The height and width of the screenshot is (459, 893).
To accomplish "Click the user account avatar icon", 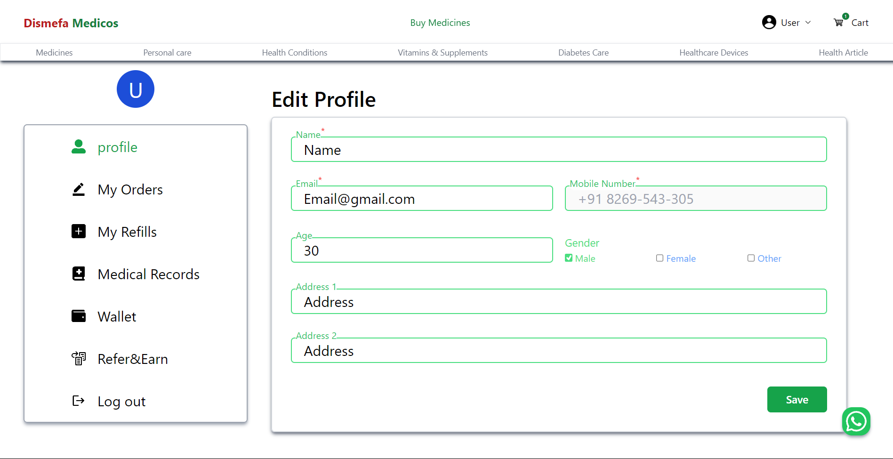I will pyautogui.click(x=769, y=22).
